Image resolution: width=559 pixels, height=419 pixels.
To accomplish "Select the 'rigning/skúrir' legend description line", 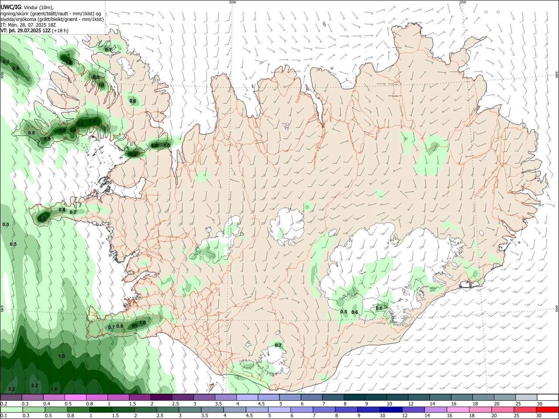I will click(x=52, y=13).
